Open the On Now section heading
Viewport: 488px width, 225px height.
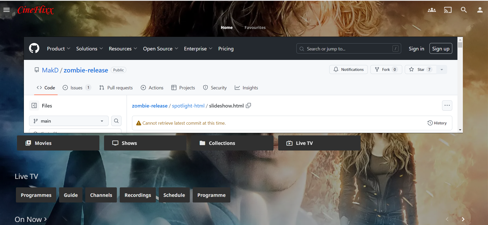click(31, 219)
